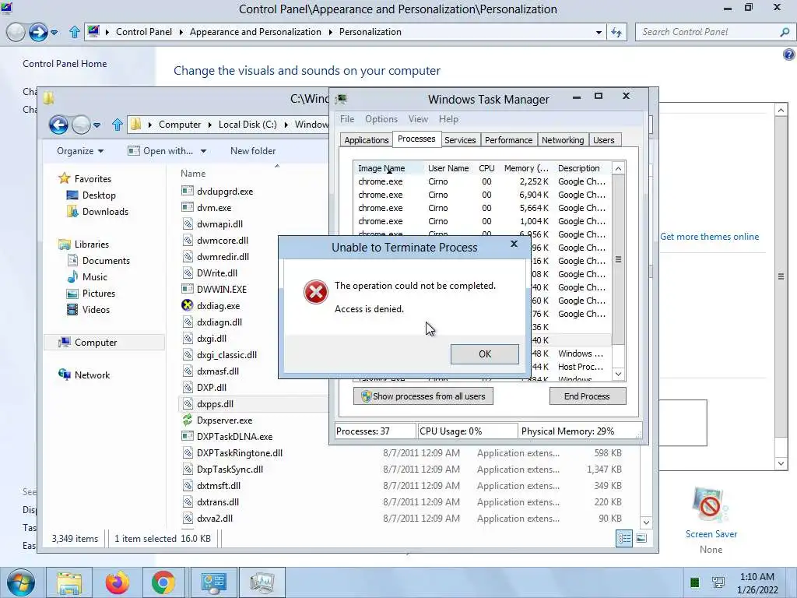
Task: Click the Control Panel back button
Action: [x=16, y=32]
